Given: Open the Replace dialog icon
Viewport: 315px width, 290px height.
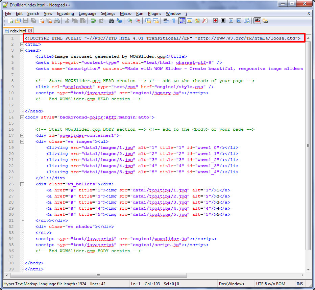Looking at the screenshot, I should [x=119, y=21].
